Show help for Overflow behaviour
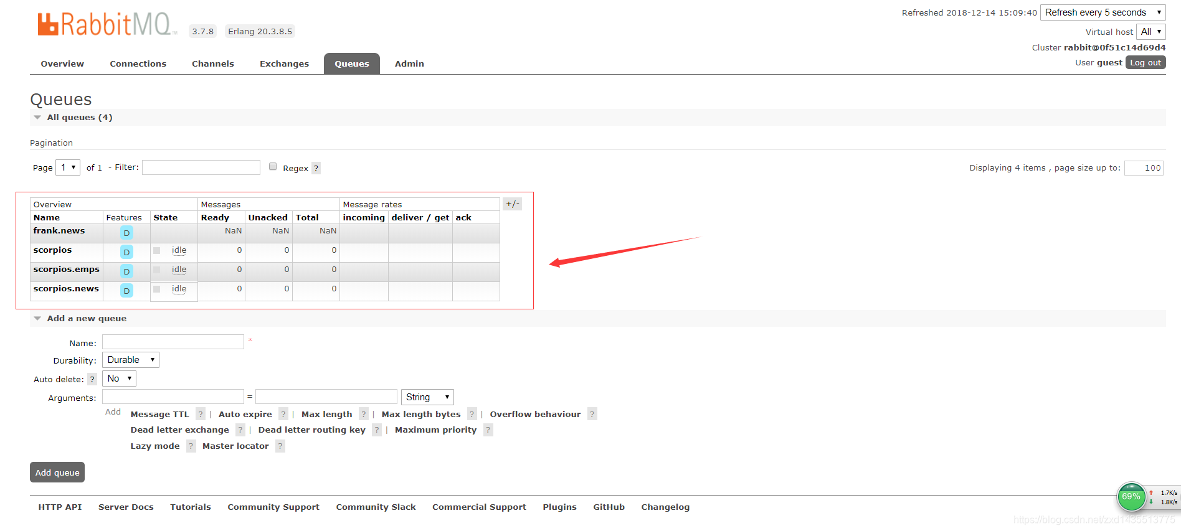This screenshot has height=531, width=1181. 592,414
